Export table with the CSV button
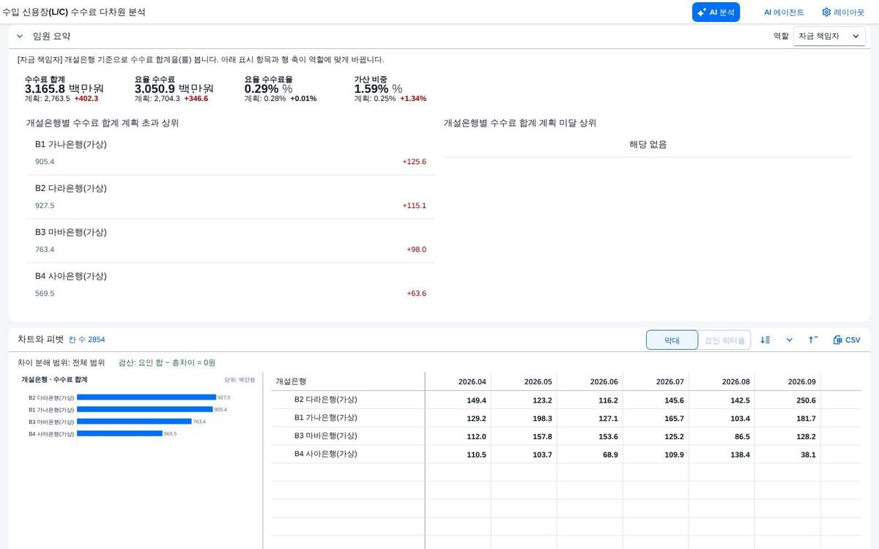The image size is (879, 549). coord(847,340)
